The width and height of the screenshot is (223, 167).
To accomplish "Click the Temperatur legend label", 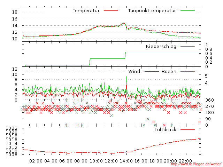I will [x=86, y=11].
